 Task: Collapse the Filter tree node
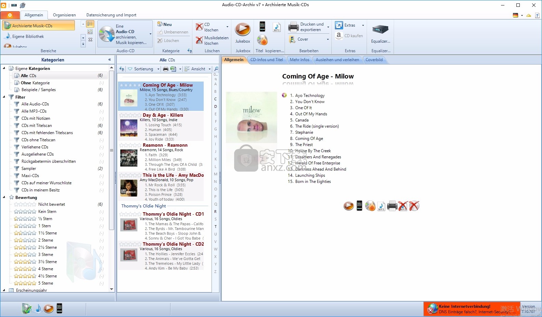[4, 97]
